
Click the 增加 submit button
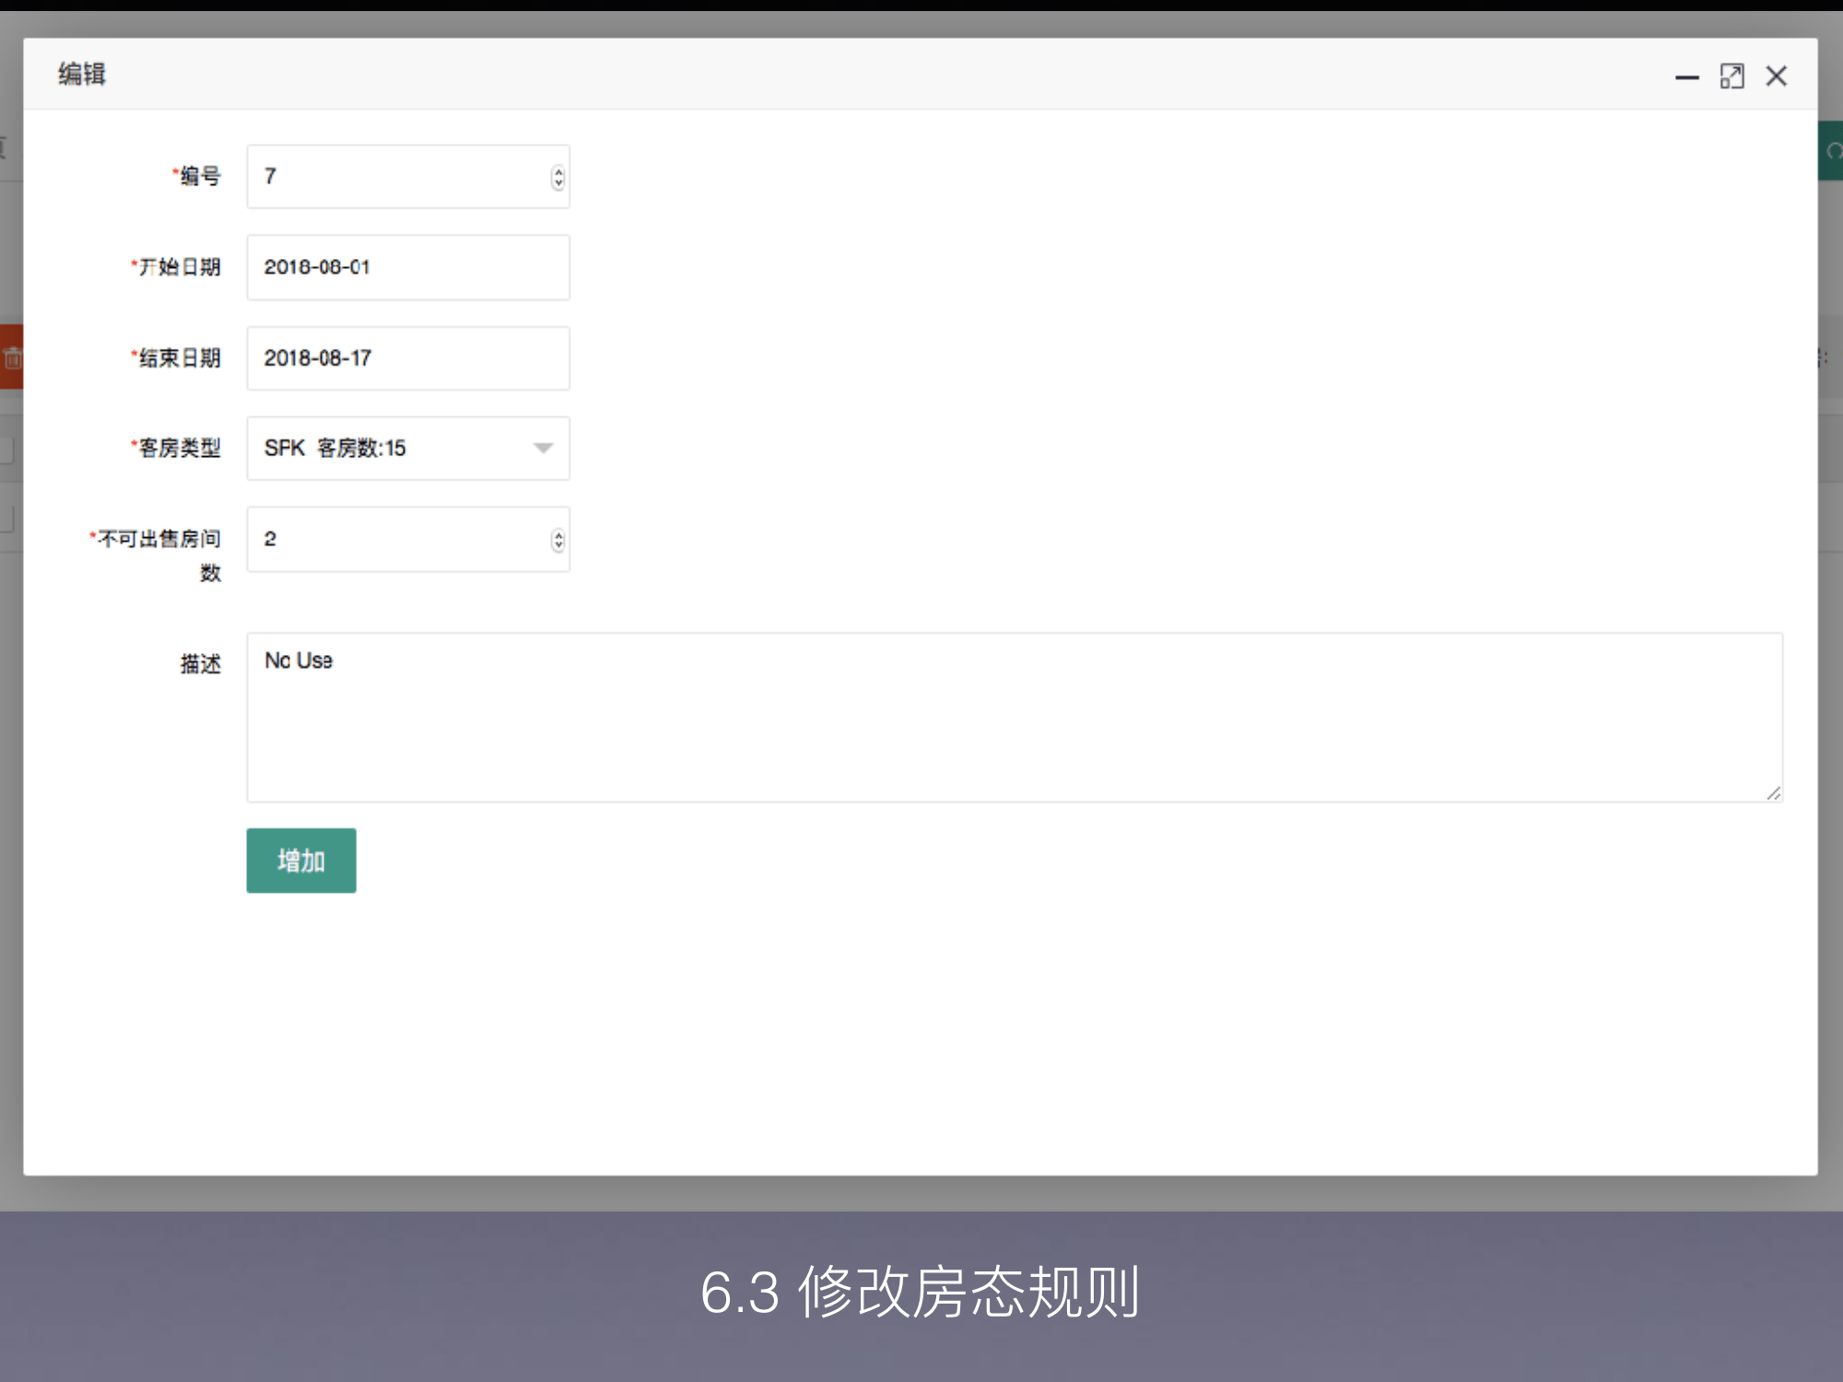(300, 861)
